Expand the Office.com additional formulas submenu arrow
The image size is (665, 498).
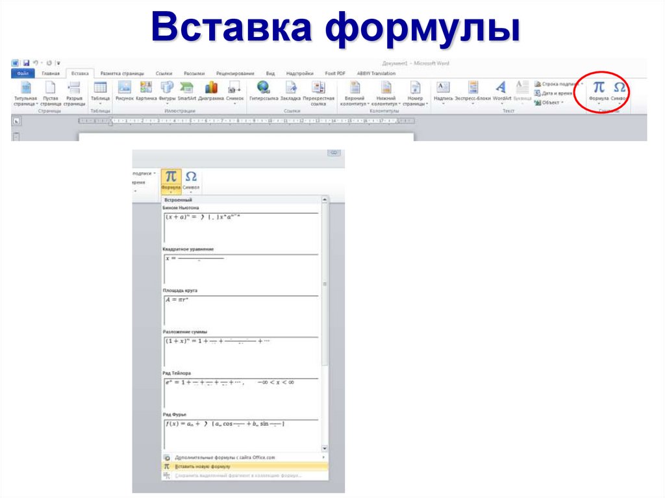[x=323, y=457]
